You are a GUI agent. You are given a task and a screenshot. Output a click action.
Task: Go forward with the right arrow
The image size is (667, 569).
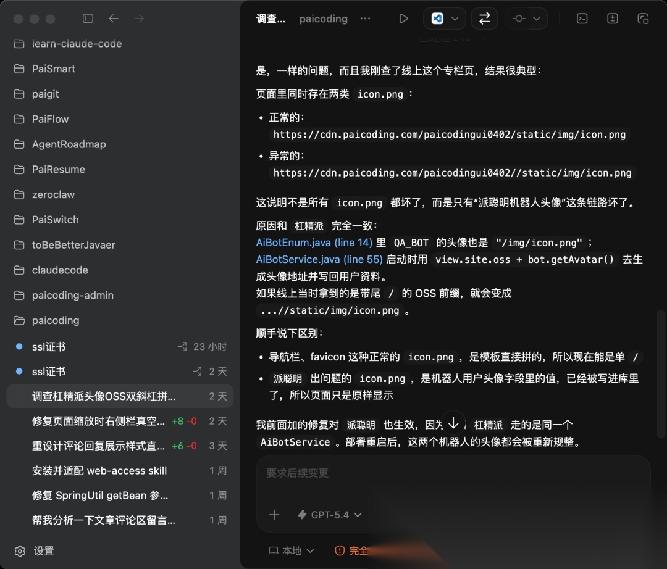139,19
